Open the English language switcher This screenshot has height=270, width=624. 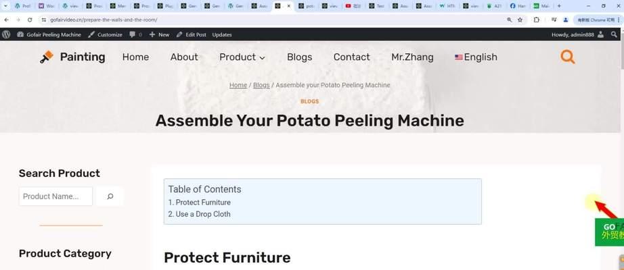(476, 57)
